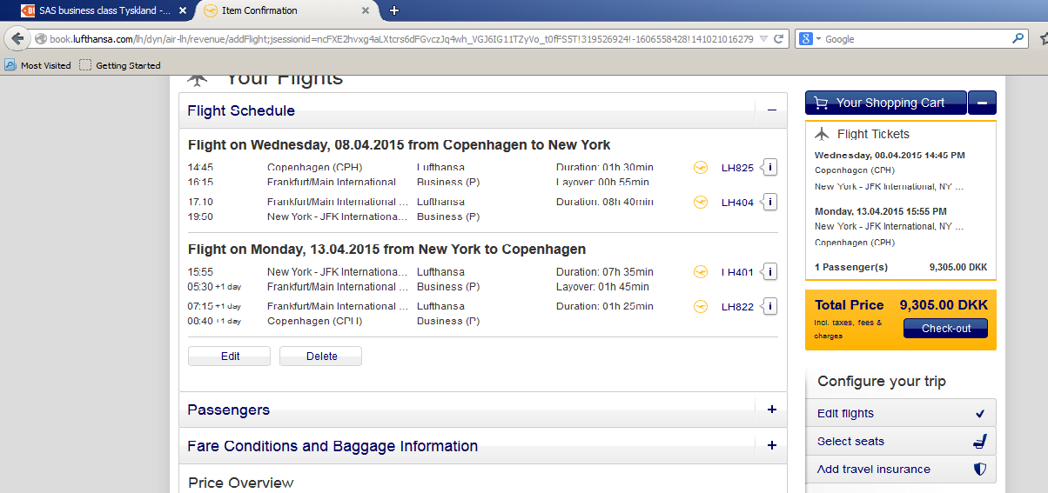Open flight info for LH825
Image resolution: width=1048 pixels, height=493 pixels.
769,168
